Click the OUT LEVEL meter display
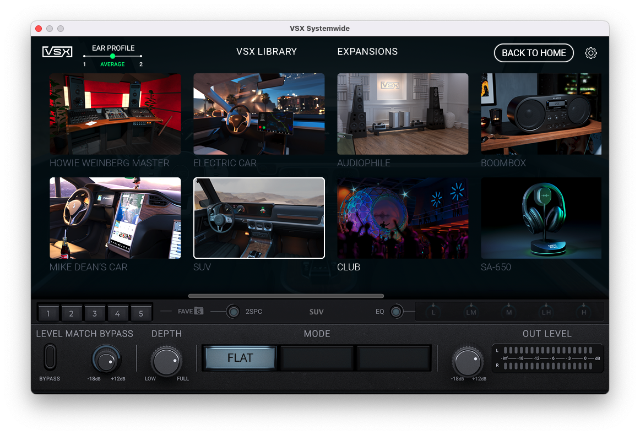 (x=547, y=358)
